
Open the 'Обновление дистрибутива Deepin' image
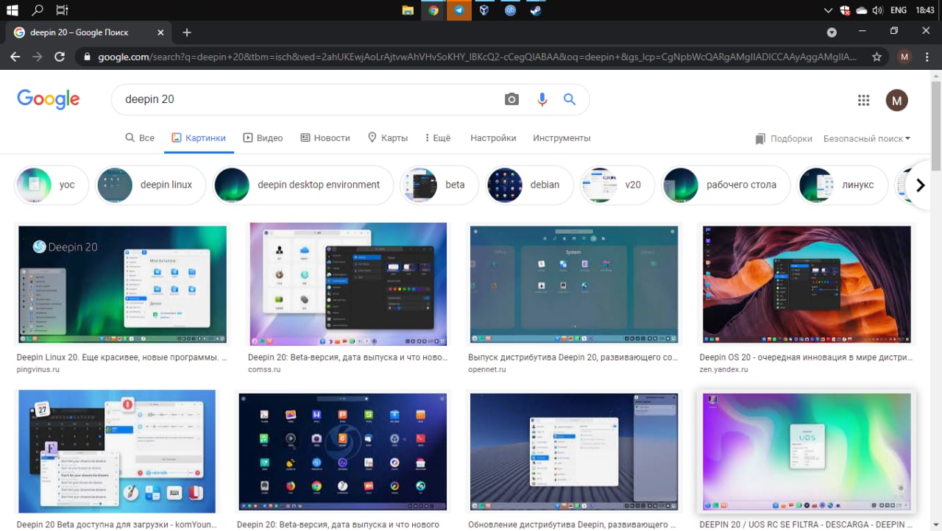point(575,452)
